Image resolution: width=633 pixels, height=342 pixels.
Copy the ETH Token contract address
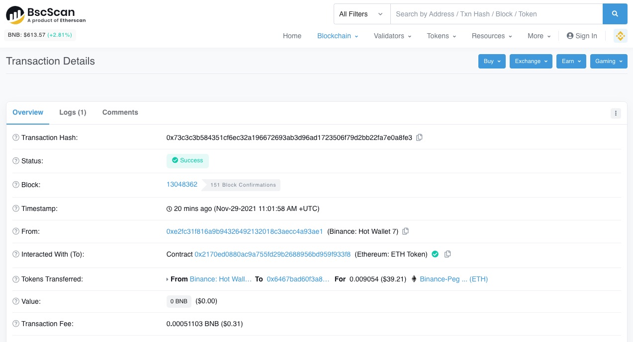pos(448,254)
